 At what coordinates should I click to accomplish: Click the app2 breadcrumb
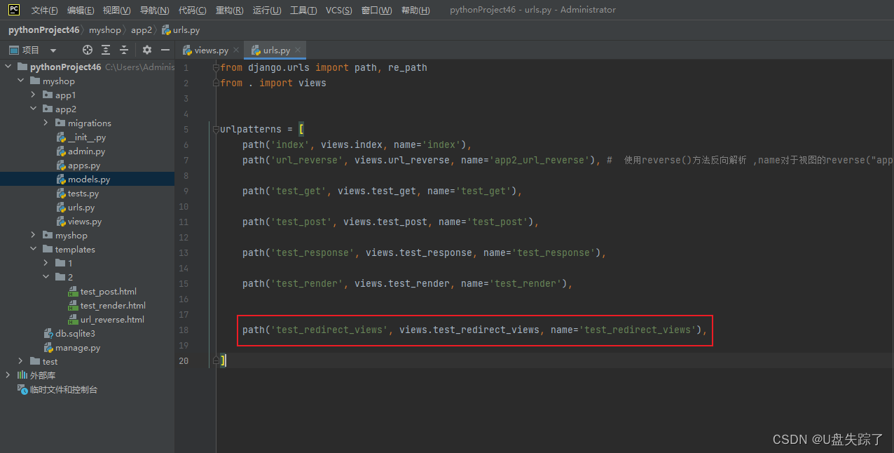[141, 29]
